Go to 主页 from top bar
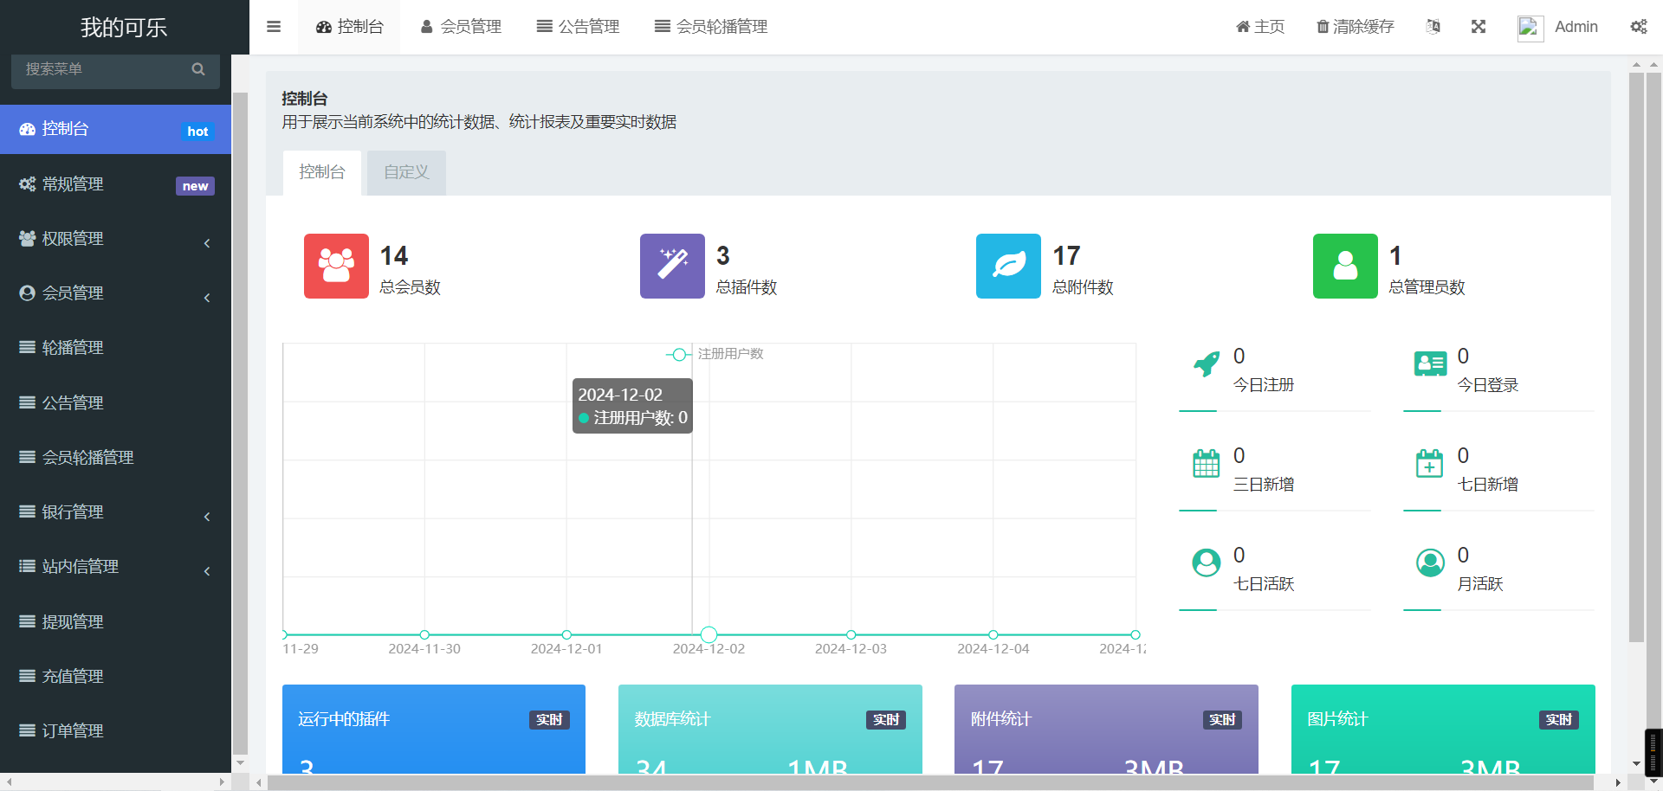1663x791 pixels. pos(1260,27)
